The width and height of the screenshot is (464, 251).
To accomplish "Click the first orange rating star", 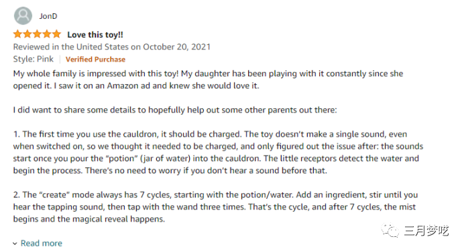I will coord(17,34).
